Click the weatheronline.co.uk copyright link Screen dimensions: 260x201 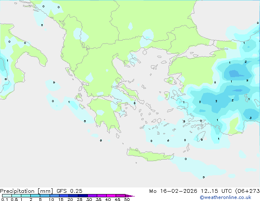coord(226,197)
